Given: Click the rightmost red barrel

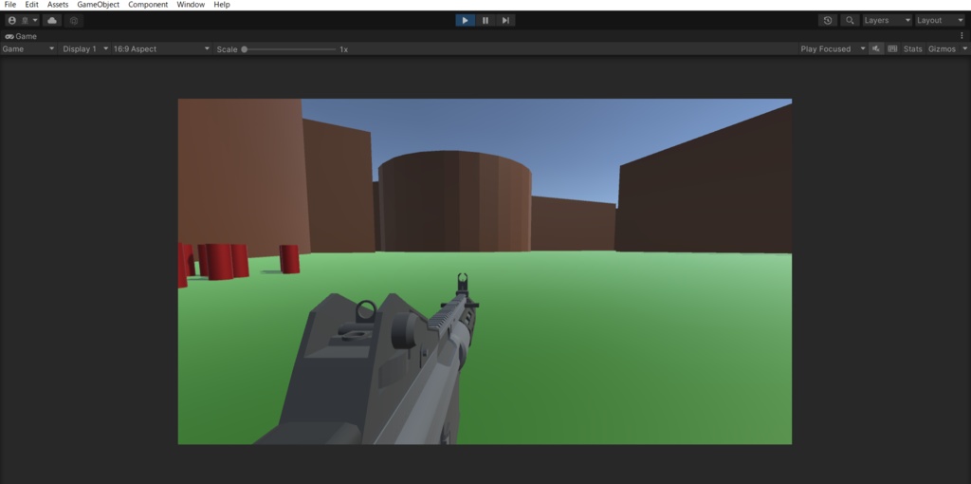Looking at the screenshot, I should [x=289, y=259].
